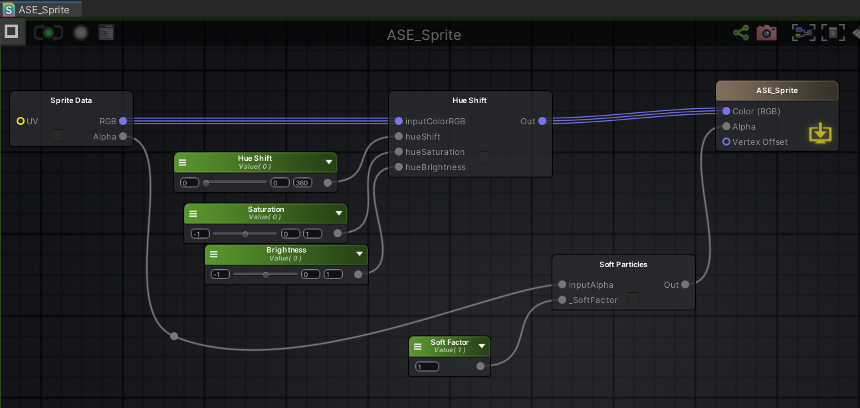Open dropdown arrow on Soft Factor property
This screenshot has width=860, height=408.
(x=482, y=346)
